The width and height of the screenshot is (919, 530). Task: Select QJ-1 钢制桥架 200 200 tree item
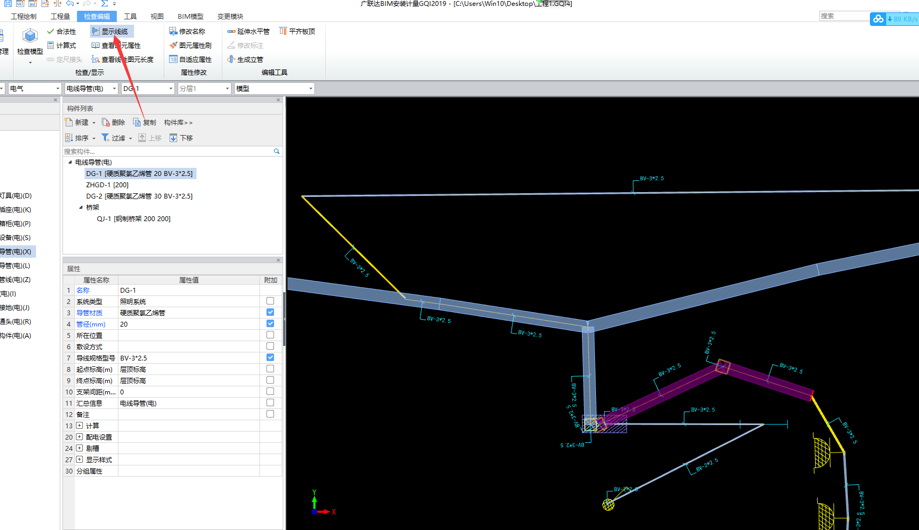[x=134, y=219]
